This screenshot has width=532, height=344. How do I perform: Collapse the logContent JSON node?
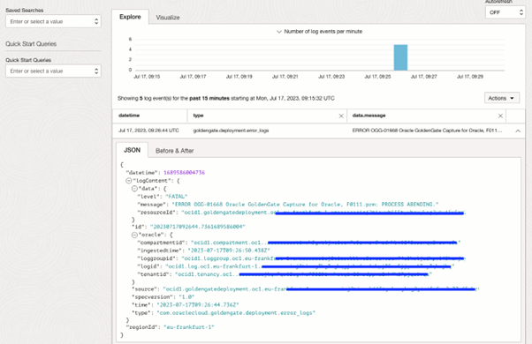pyautogui.click(x=129, y=181)
